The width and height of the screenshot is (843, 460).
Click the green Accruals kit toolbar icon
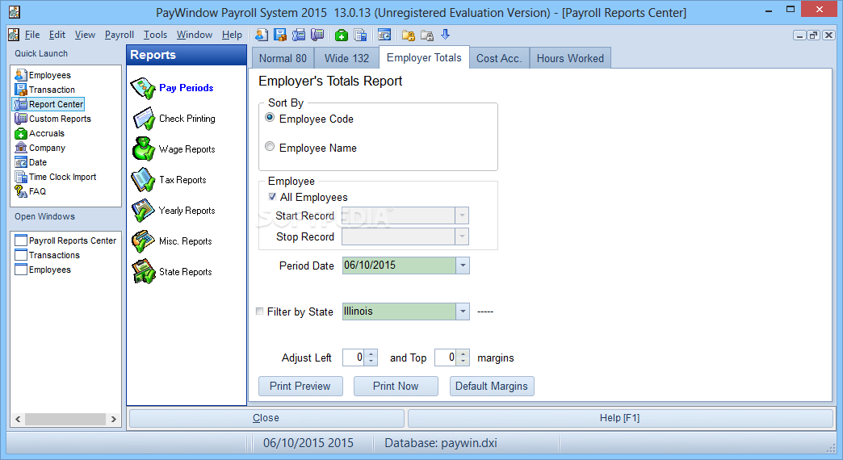click(x=342, y=35)
